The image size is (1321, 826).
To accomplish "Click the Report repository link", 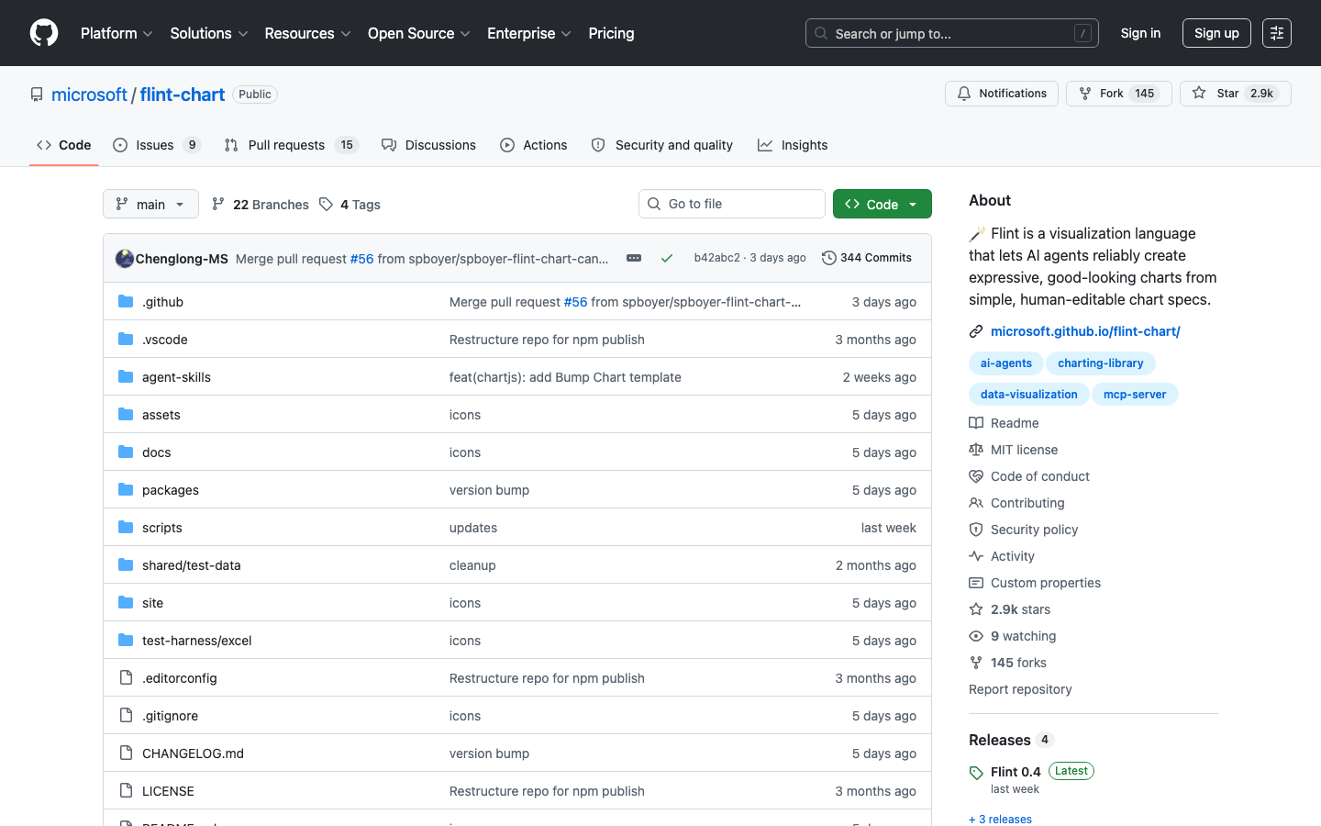I will point(1020,689).
